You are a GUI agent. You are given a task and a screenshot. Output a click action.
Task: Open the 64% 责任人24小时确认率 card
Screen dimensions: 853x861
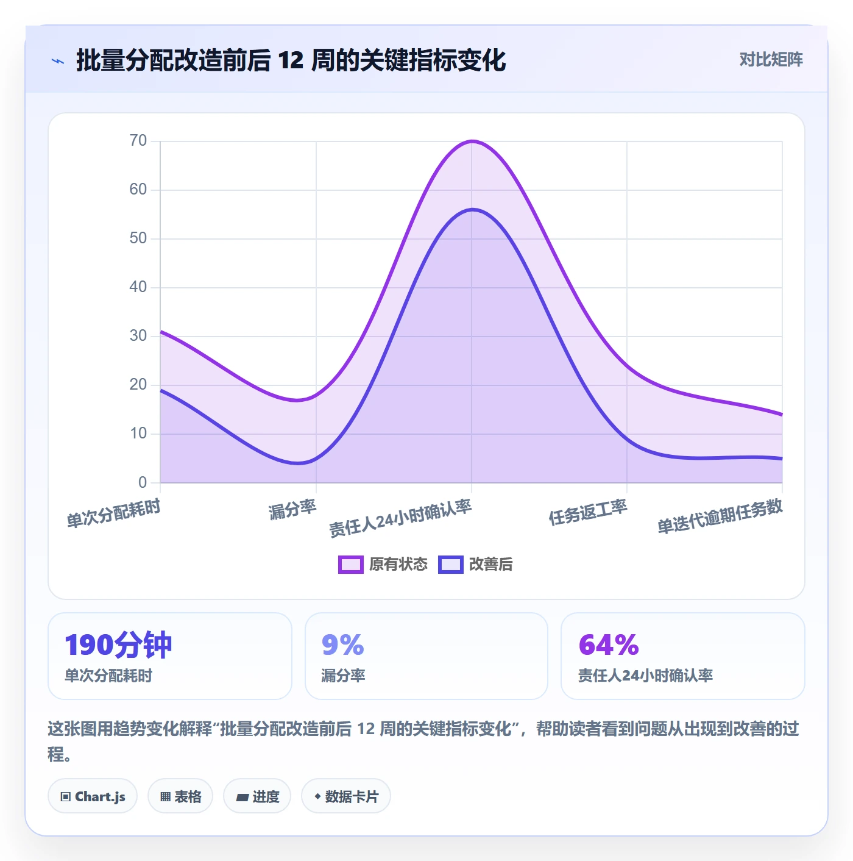(683, 656)
